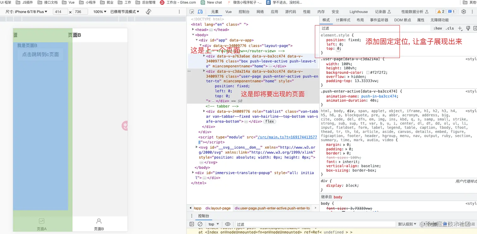Open the Gitee.com bookmark
This screenshot has height=234, width=477.
(x=178, y=3)
